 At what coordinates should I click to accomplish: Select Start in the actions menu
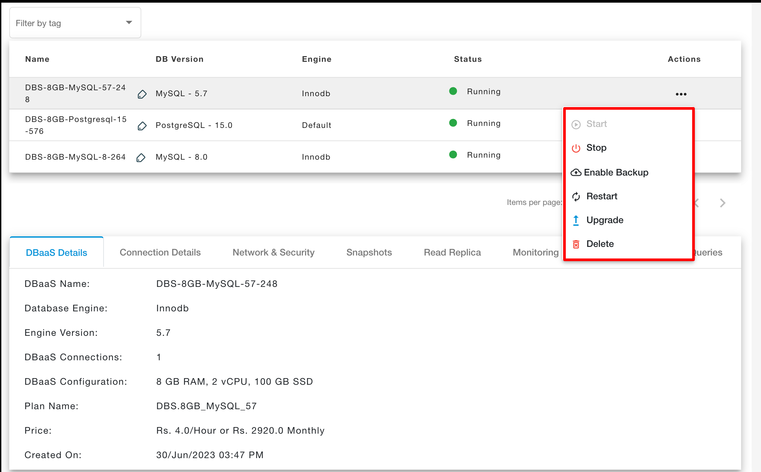629,124
